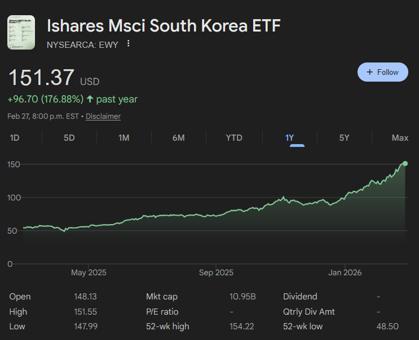Click the iShares ETF thumbnail image
This screenshot has height=340, width=419.
tap(21, 32)
